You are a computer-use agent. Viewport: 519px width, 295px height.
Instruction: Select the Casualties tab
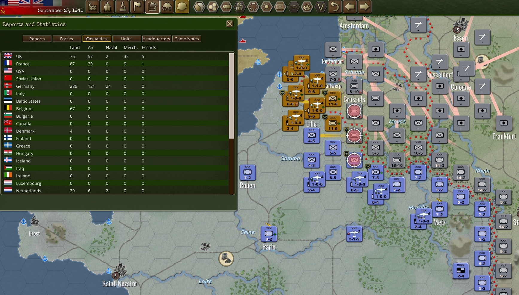click(96, 39)
